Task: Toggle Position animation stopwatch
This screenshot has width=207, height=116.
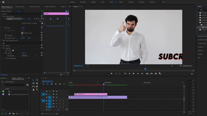Action: click(6, 19)
